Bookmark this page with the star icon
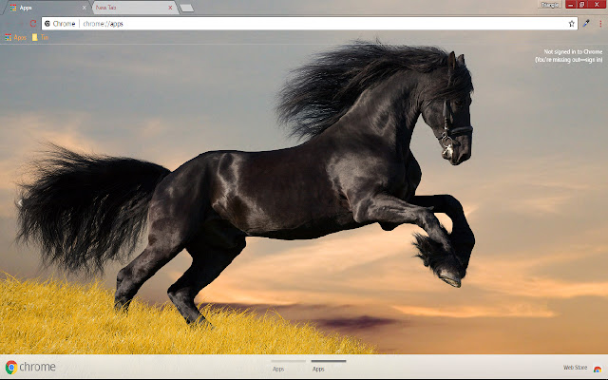Screen dimensions: 608x380 pos(571,24)
